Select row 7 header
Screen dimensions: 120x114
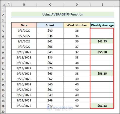tap(3, 42)
